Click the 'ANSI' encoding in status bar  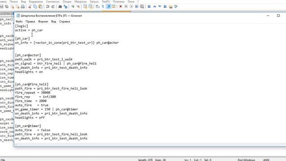point(266,160)
